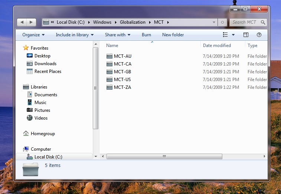Select the Downloads favorite label

tap(45, 64)
